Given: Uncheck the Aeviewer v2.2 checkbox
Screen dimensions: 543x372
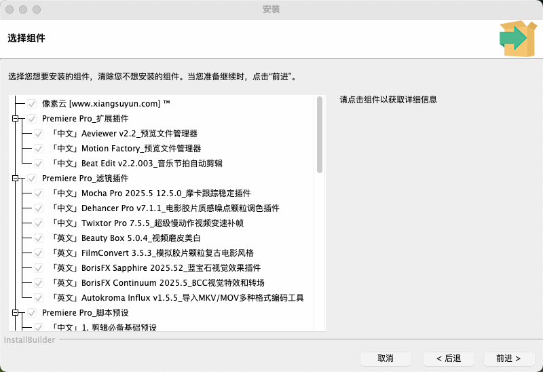Looking at the screenshot, I should pyautogui.click(x=39, y=134).
